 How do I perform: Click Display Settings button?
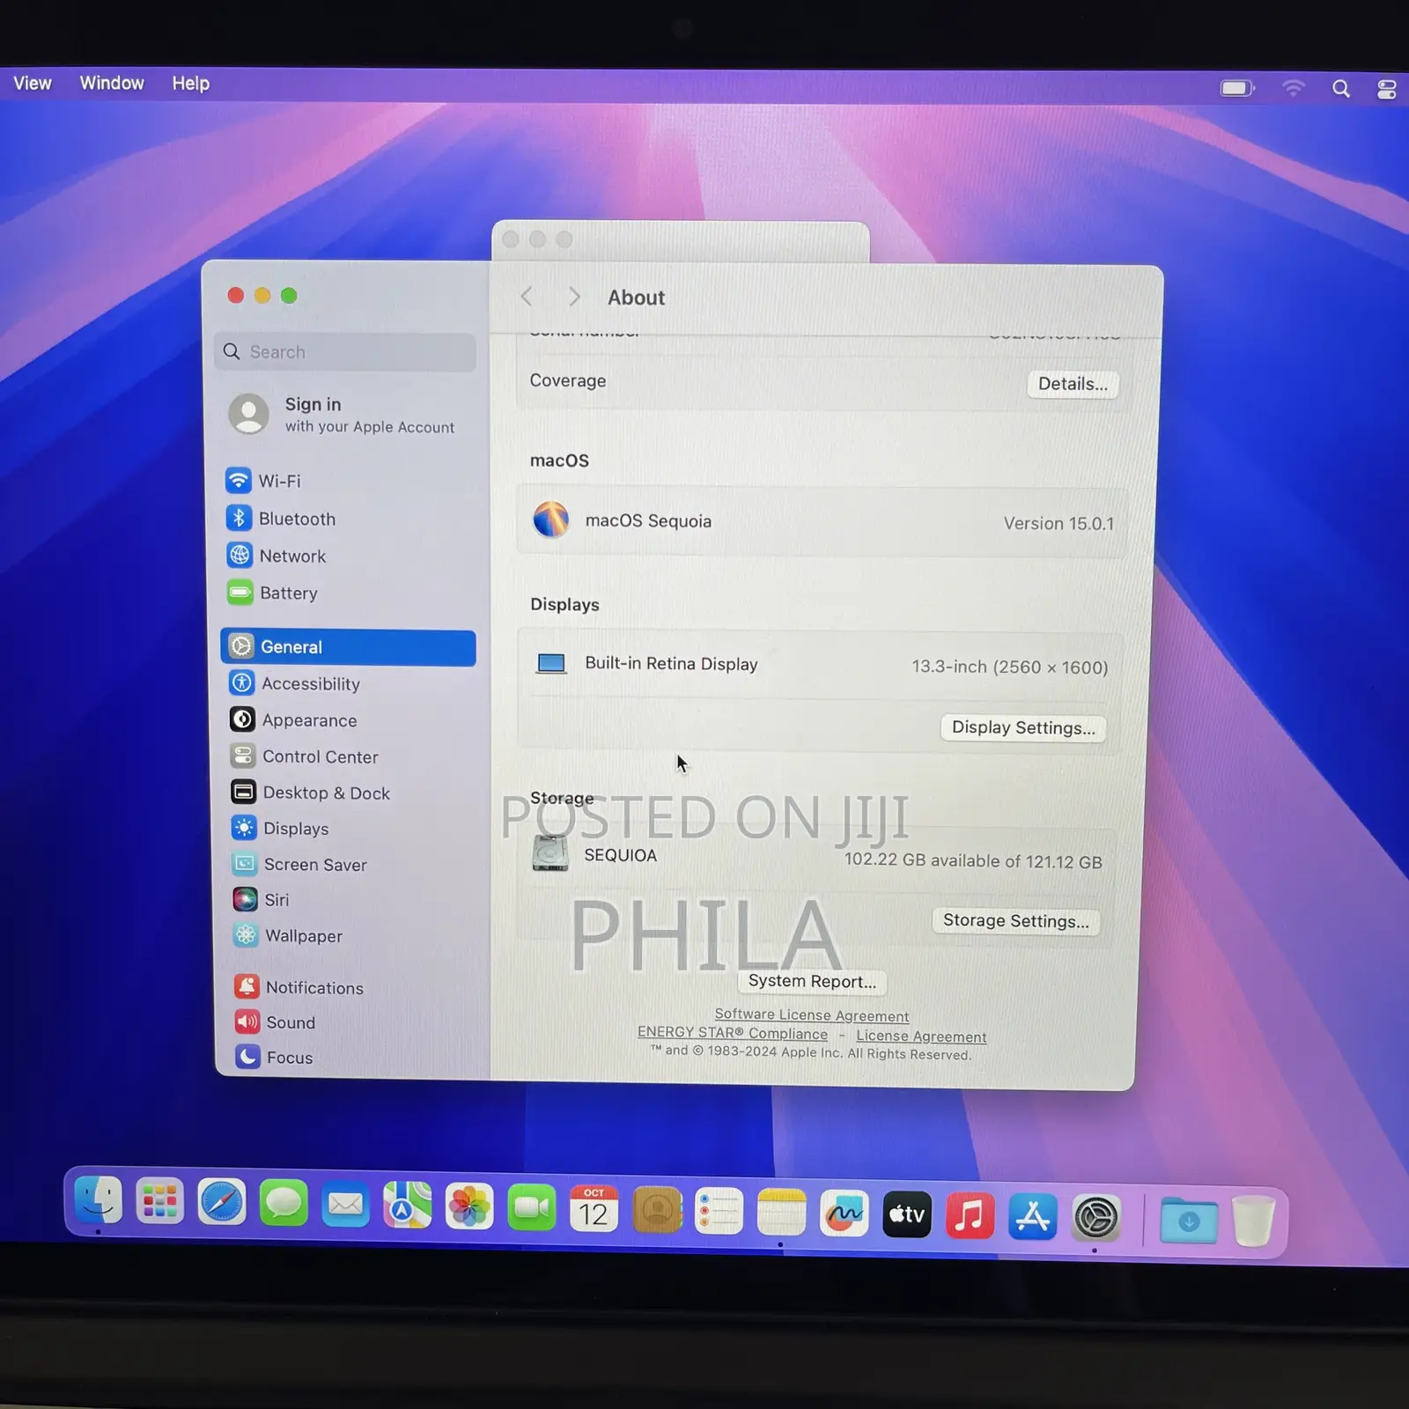(1023, 728)
